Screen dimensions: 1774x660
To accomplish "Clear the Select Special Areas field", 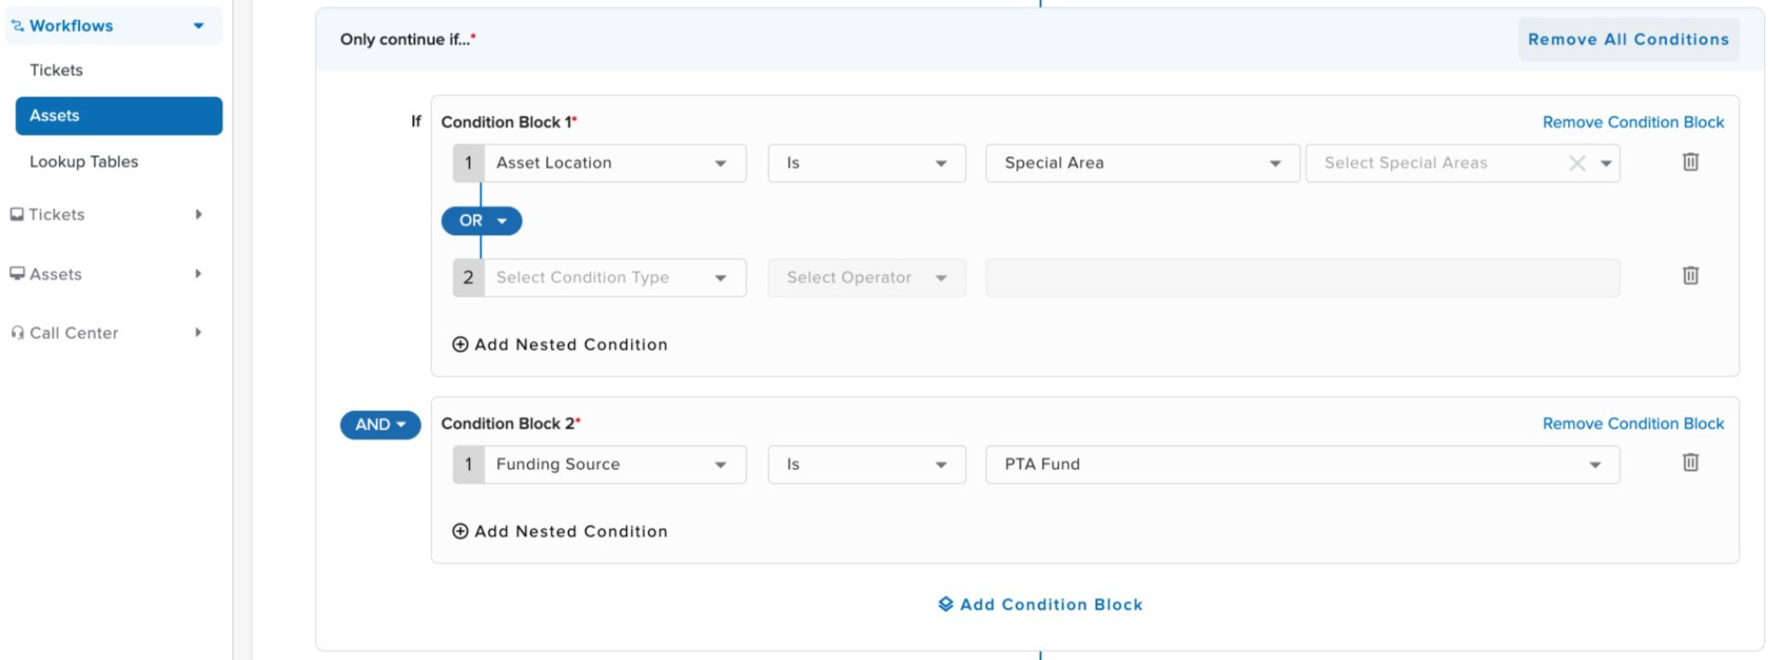I will pos(1577,163).
